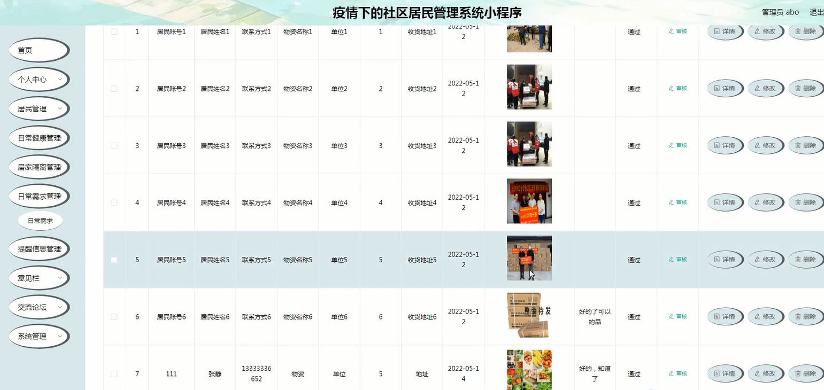Click the 好的了可以的品 reply cell
This screenshot has width=824, height=390.
click(595, 317)
